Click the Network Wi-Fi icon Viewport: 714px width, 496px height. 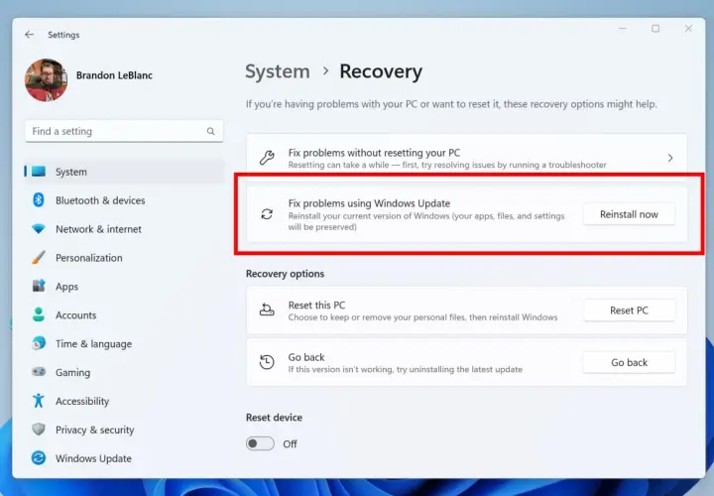pyautogui.click(x=39, y=228)
